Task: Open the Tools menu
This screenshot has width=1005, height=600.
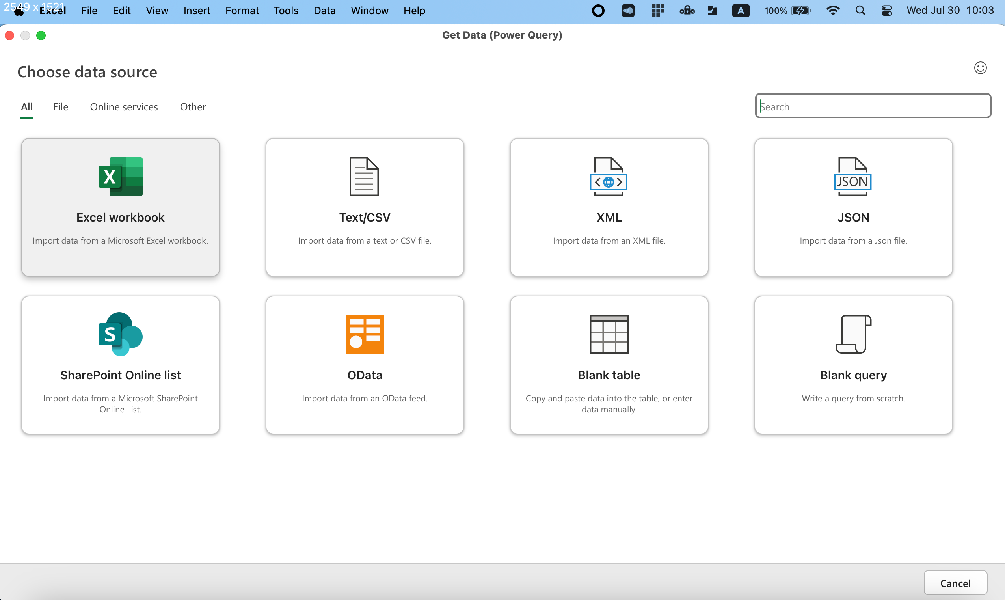Action: [286, 11]
